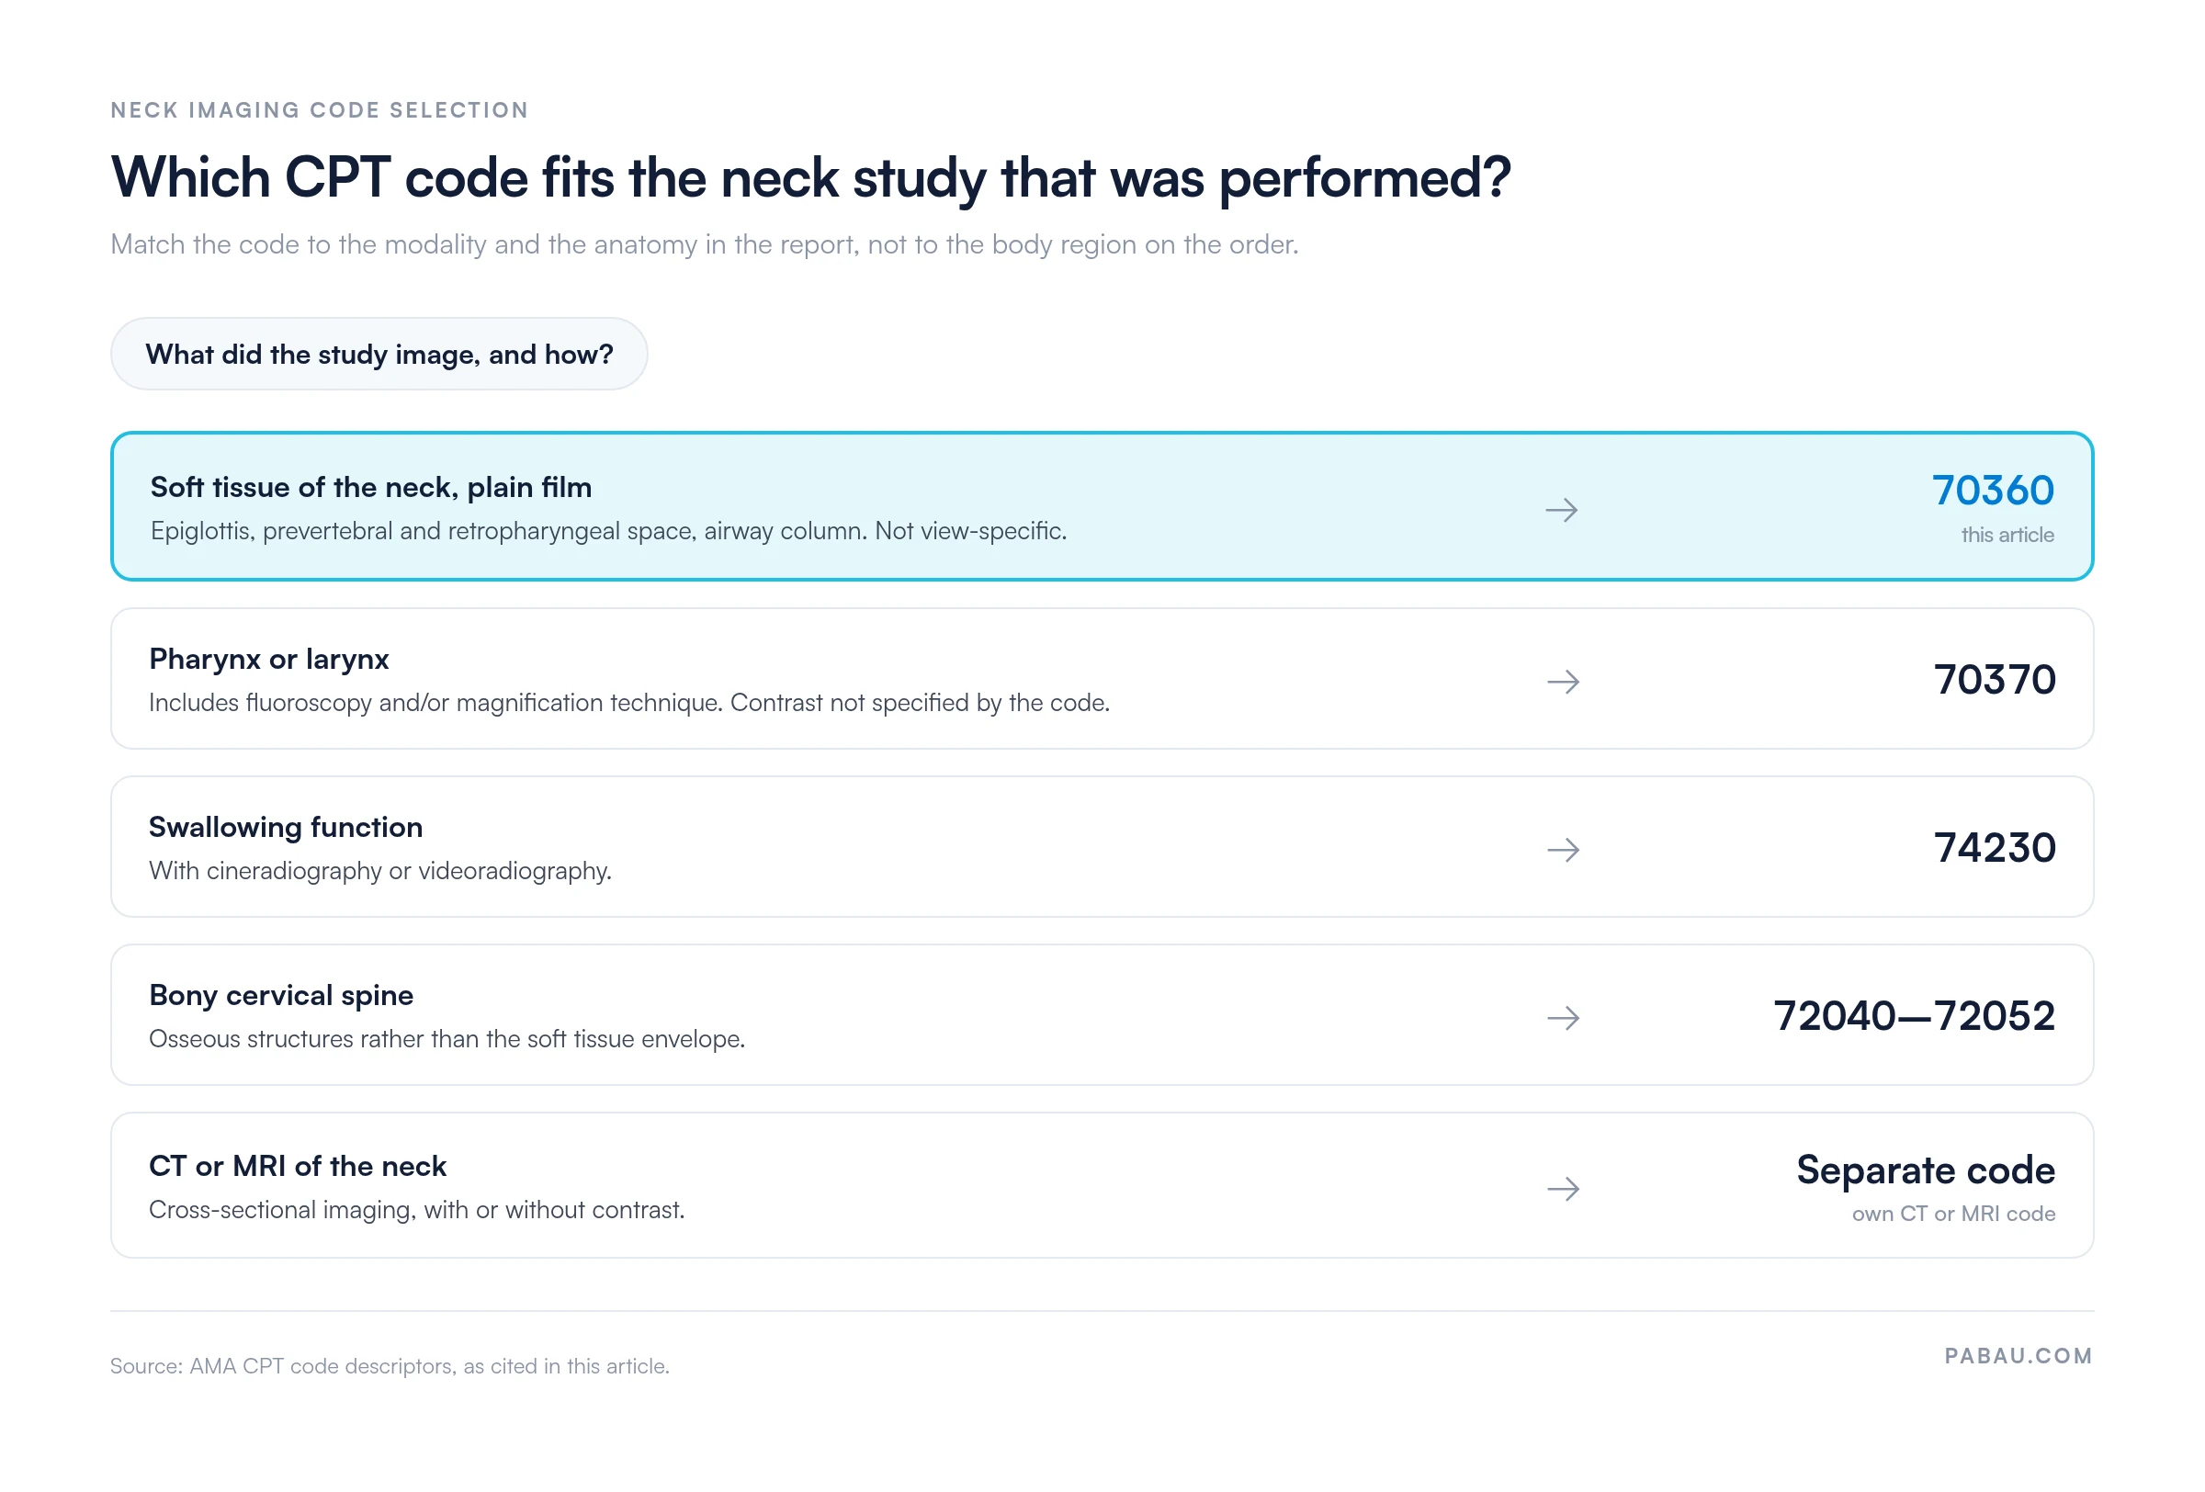Click the 'With cineradiography or videoradiography' description
This screenshot has width=2205, height=1492.
coord(380,871)
